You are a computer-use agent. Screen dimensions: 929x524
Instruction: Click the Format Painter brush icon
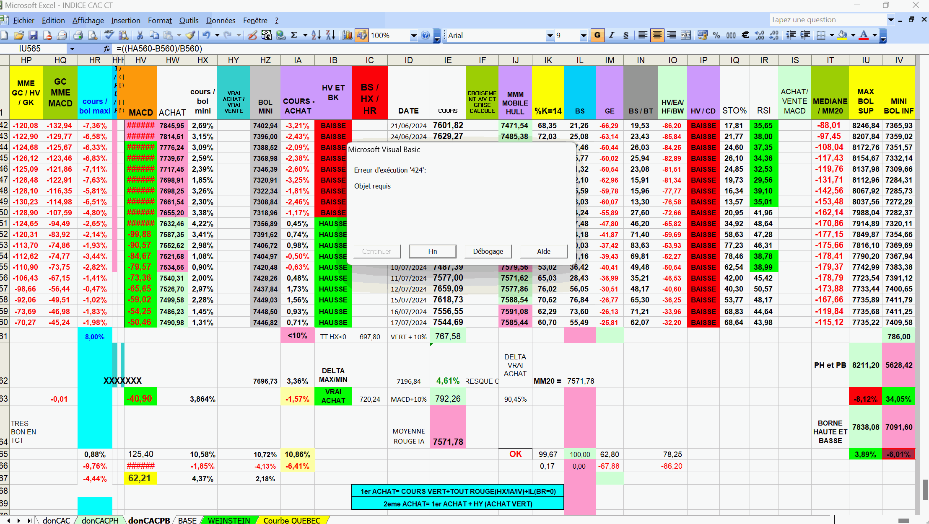coord(191,36)
